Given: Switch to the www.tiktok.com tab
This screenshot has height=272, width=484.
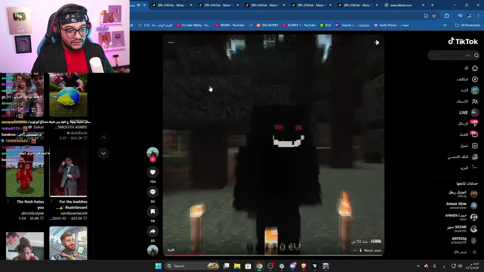Looking at the screenshot, I should 401,5.
